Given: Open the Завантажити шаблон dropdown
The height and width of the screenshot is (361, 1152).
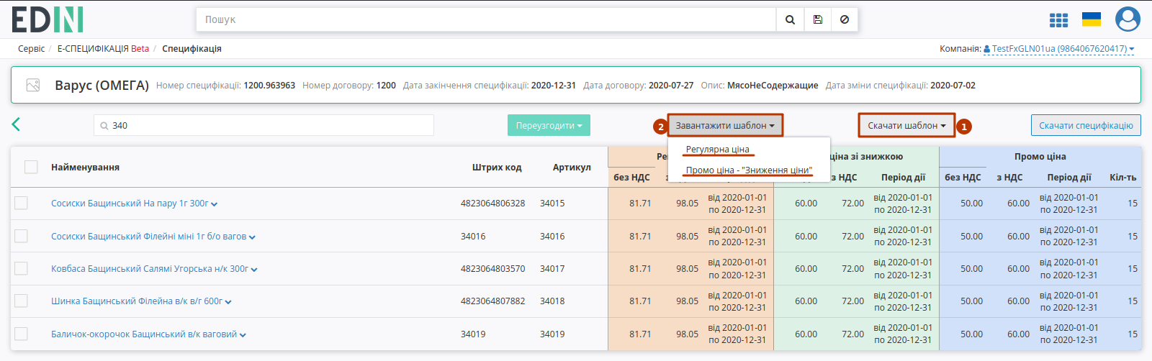Looking at the screenshot, I should (725, 125).
